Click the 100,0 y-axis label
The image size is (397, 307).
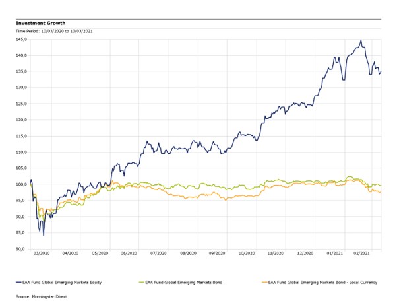[x=22, y=184]
